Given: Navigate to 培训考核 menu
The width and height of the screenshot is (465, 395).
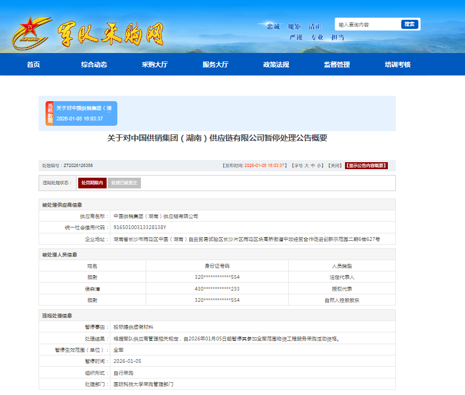Looking at the screenshot, I should 397,65.
